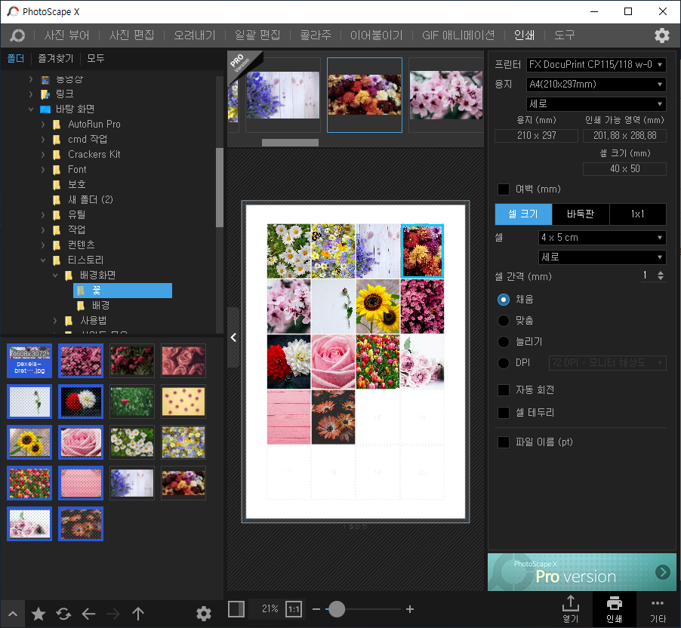
Task: Open cell orientation 세로 dropdown
Action: pos(602,257)
